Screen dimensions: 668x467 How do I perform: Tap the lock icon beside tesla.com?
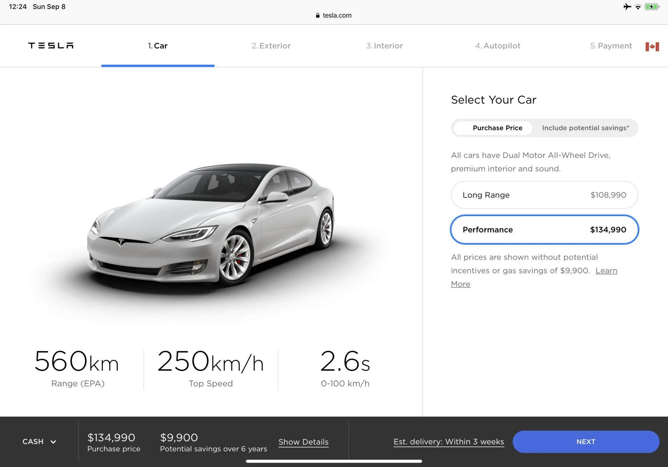coord(317,15)
